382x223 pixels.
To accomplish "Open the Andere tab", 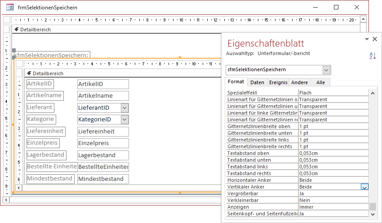I will pos(299,82).
